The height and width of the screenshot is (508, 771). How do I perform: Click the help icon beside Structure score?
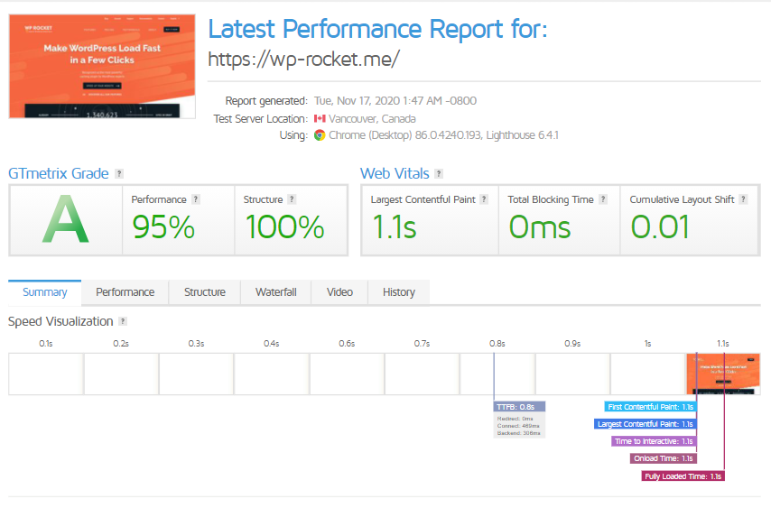click(x=292, y=199)
